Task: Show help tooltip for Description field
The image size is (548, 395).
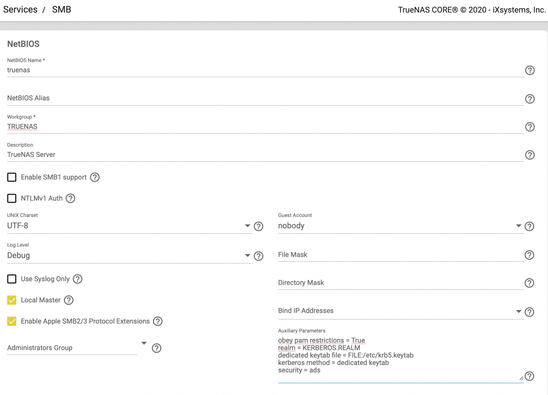Action: coord(530,155)
